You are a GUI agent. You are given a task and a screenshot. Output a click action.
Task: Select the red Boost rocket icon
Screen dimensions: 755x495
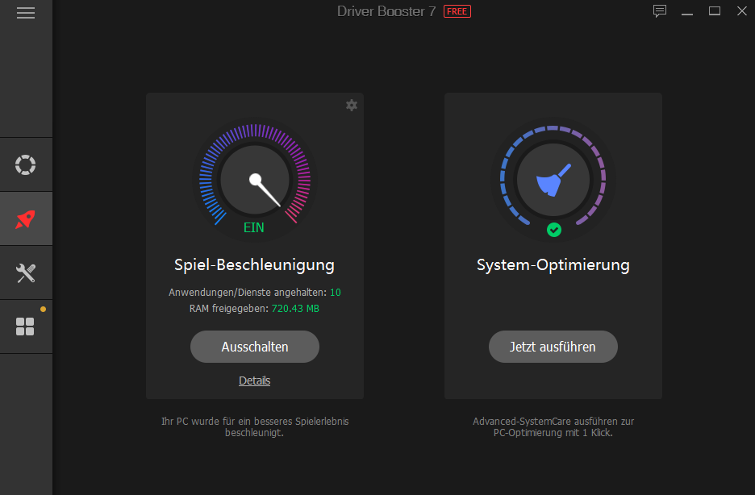coord(25,218)
